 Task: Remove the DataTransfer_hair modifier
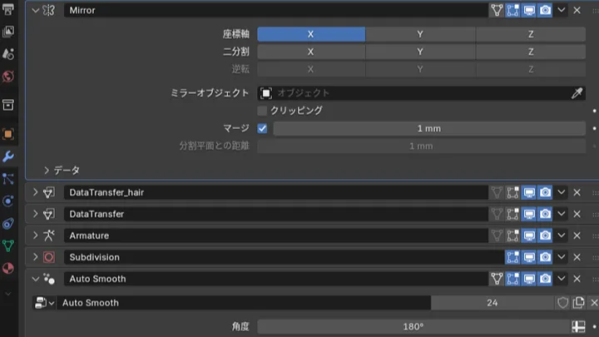pos(577,192)
